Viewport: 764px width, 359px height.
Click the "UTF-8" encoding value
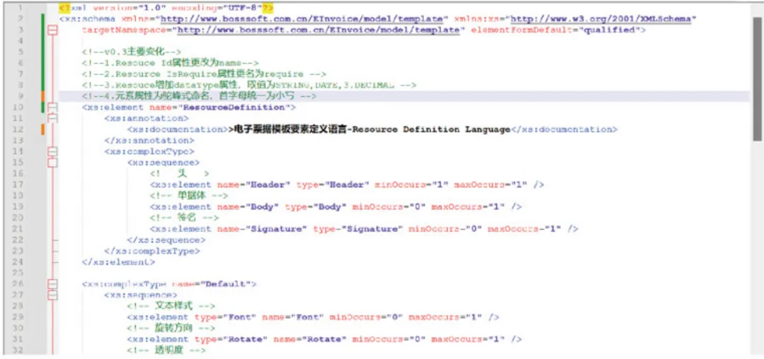click(240, 8)
